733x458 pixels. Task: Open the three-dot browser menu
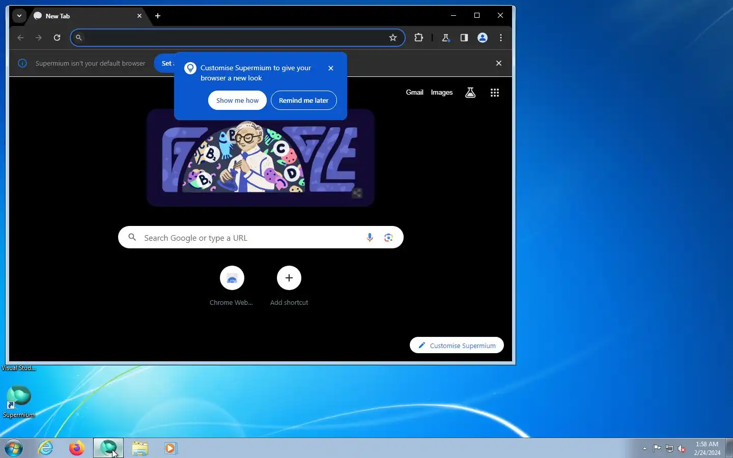(x=501, y=38)
